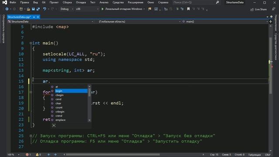
Task: Collapse the for loop code block
Action: tap(31, 92)
